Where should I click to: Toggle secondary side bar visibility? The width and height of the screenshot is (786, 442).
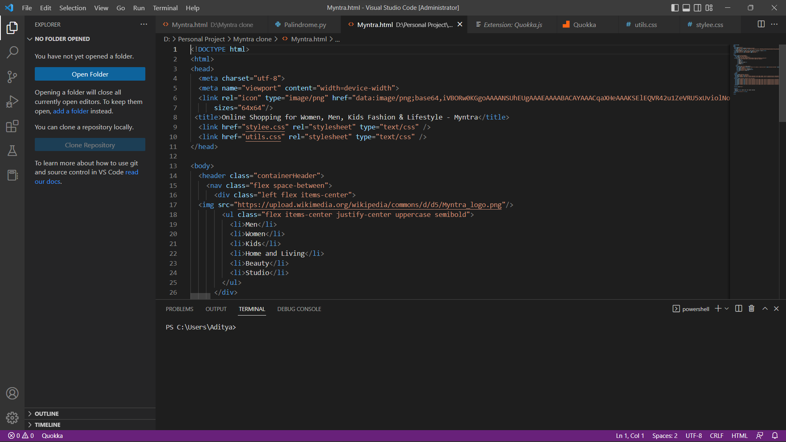click(698, 8)
